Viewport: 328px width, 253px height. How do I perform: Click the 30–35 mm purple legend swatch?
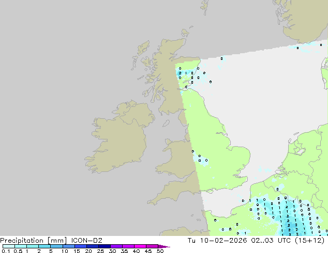(117, 246)
